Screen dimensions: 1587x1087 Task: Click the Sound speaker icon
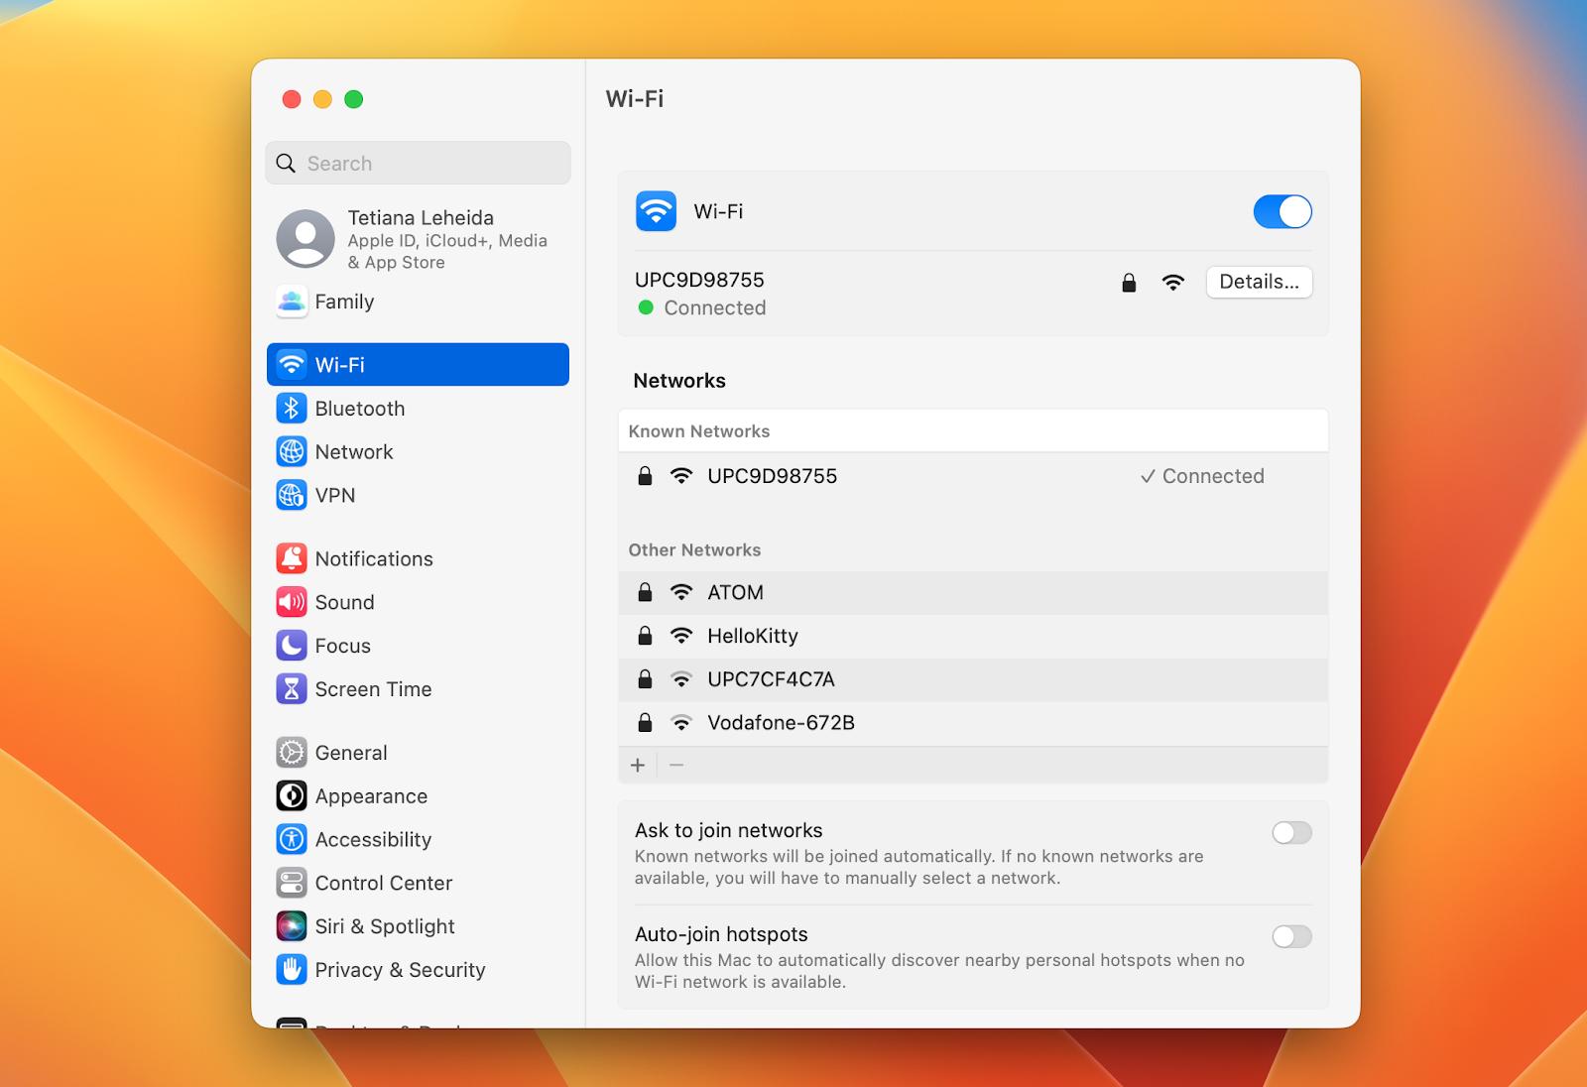[291, 602]
